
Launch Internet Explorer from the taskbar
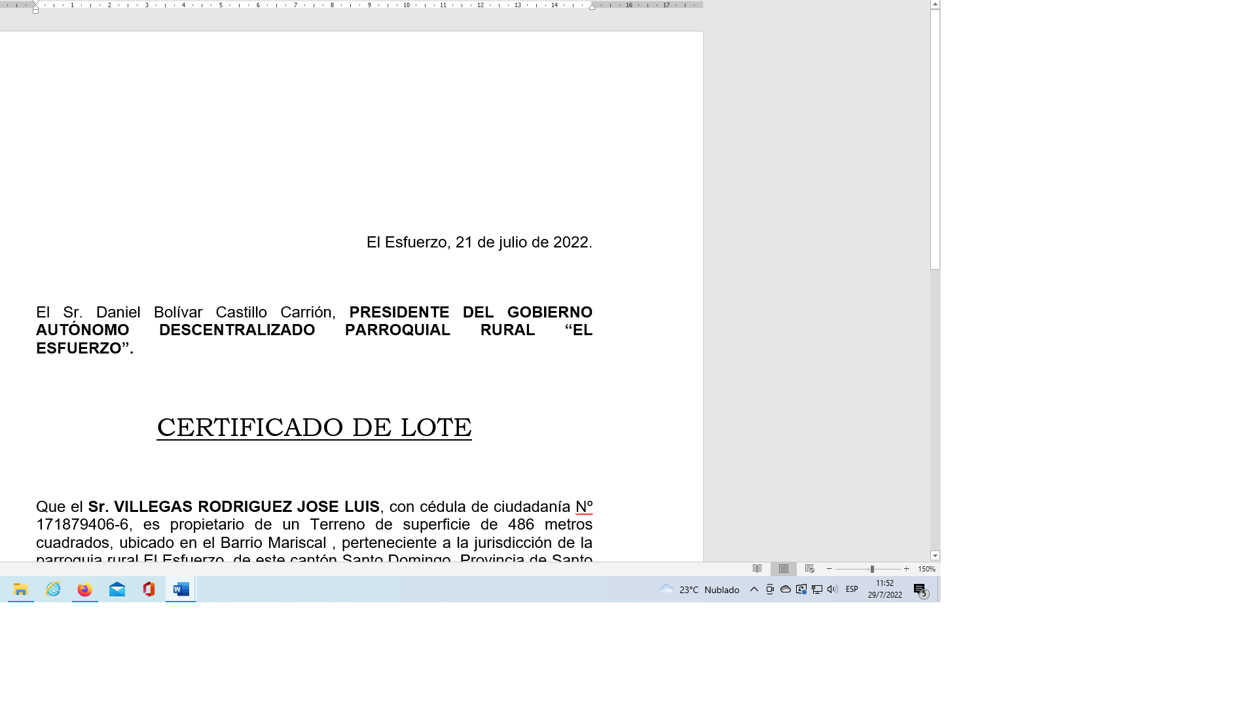click(x=53, y=590)
